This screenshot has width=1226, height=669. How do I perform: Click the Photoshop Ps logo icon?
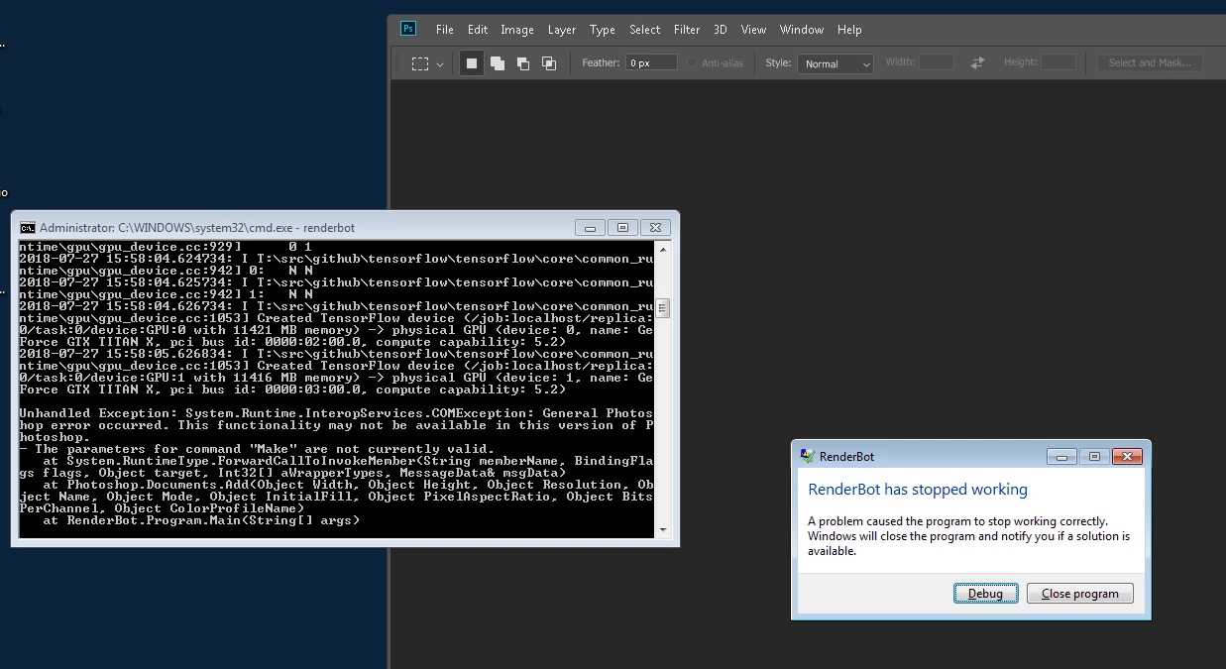(408, 29)
